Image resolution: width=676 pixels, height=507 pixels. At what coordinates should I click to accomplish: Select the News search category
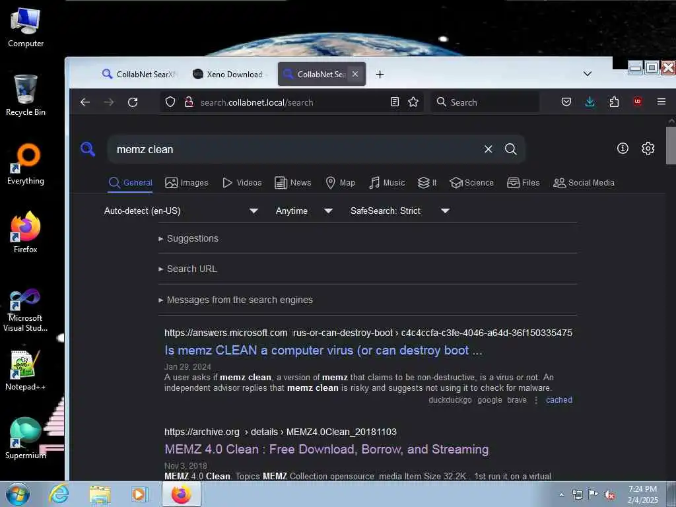tap(293, 183)
